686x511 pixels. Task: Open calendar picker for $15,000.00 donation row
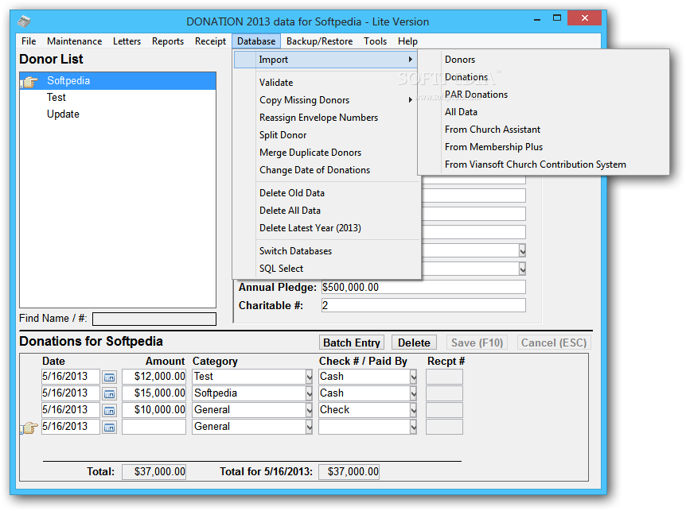point(109,393)
